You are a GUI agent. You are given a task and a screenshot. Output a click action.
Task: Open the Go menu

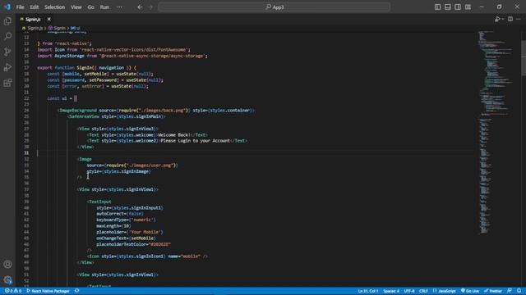[91, 7]
